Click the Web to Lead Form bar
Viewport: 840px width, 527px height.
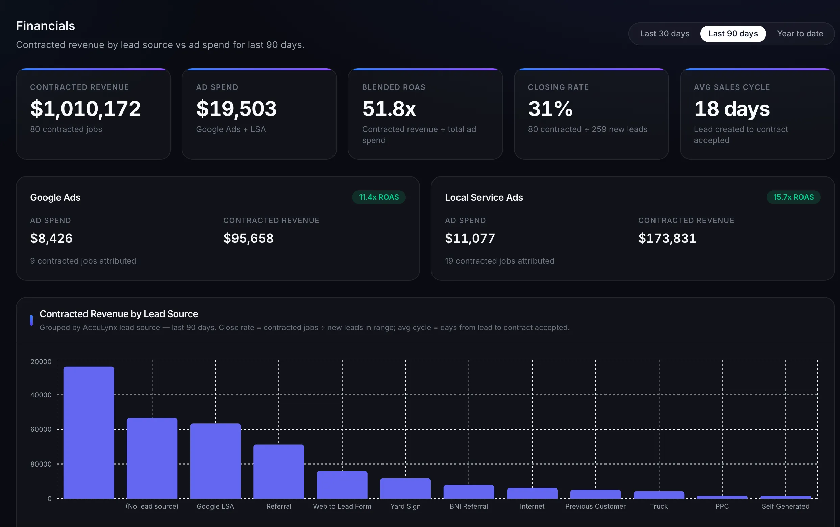click(x=342, y=484)
